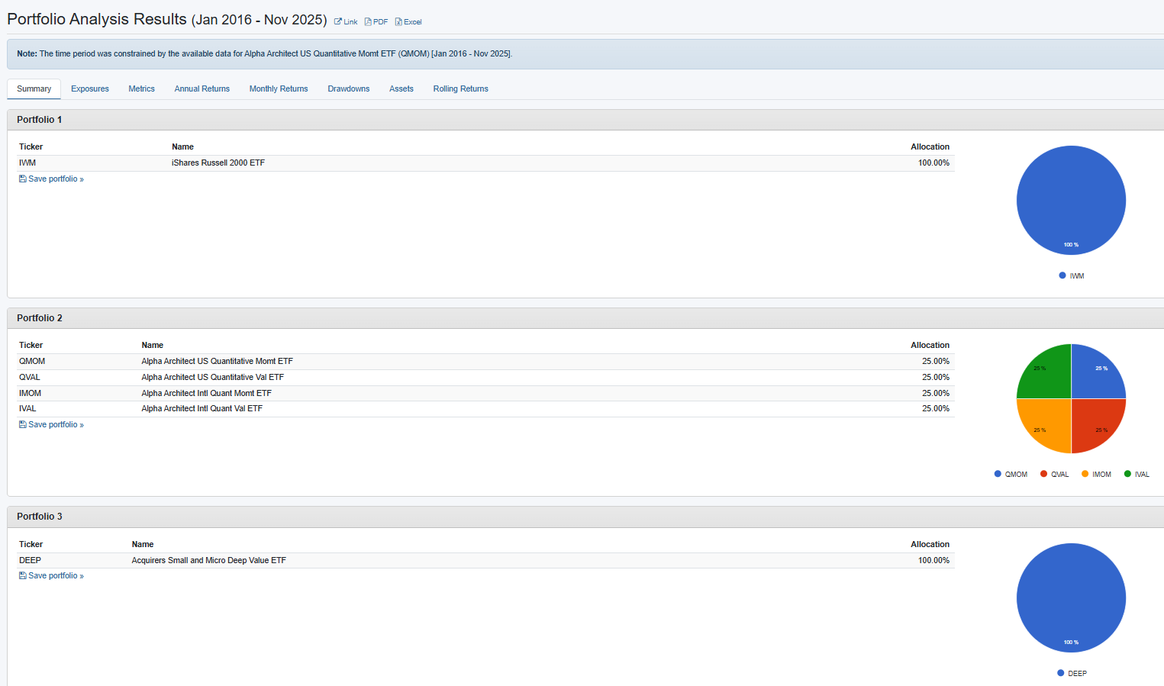Image resolution: width=1164 pixels, height=686 pixels.
Task: Toggle the QVAL legend marker
Action: pos(1043,474)
